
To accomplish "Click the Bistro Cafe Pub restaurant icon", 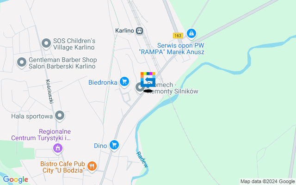I will (x=92, y=166).
